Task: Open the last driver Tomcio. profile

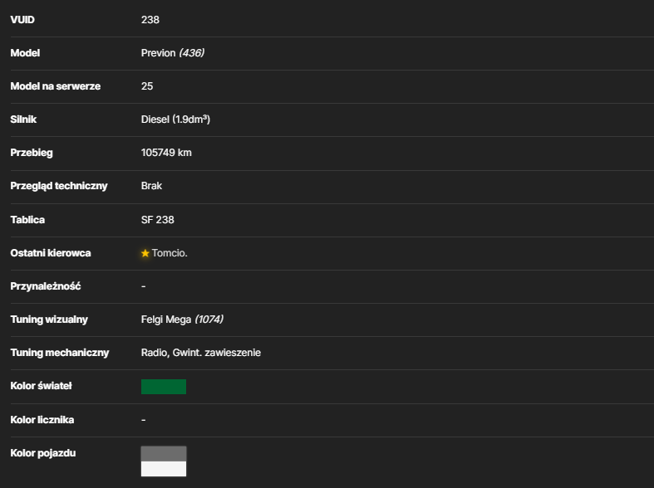Action: tap(170, 253)
